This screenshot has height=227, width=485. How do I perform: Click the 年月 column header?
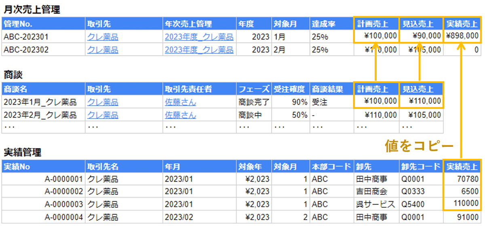200,166
